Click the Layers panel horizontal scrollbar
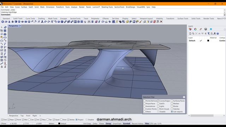 202,115
